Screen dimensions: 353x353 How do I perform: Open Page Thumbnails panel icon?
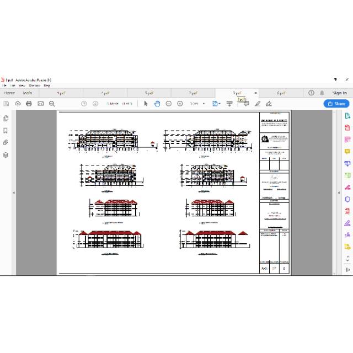[x=6, y=118]
